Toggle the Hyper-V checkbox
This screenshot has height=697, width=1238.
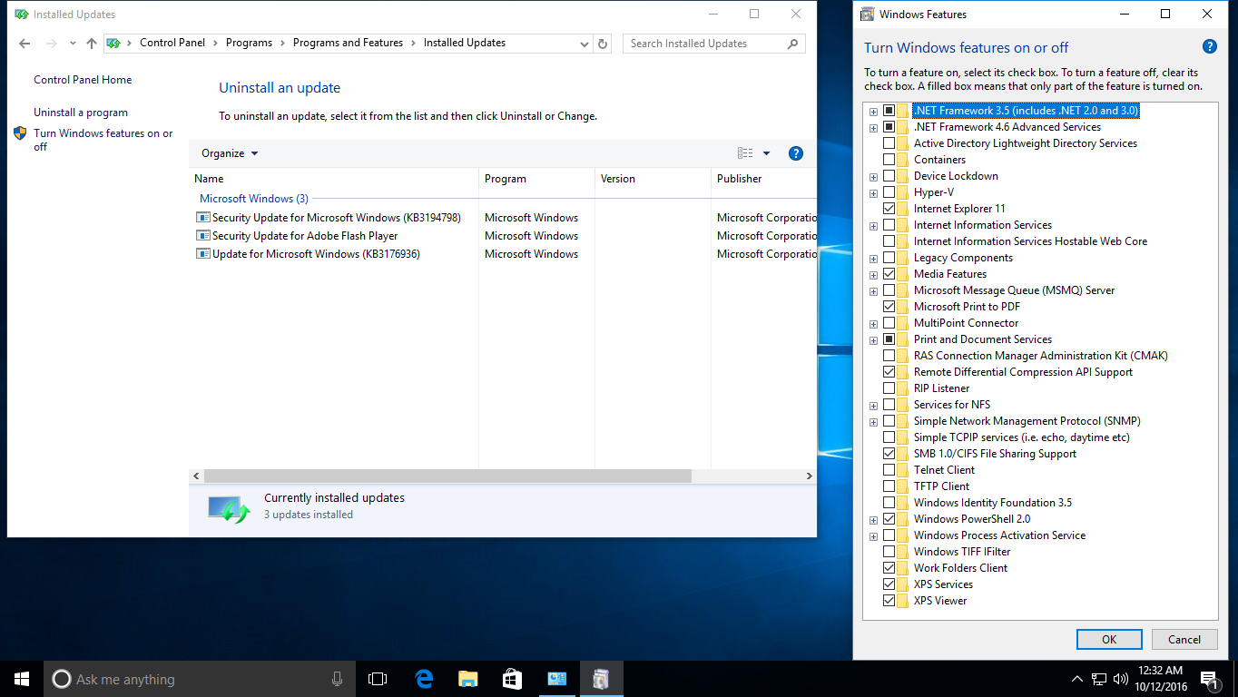point(889,192)
